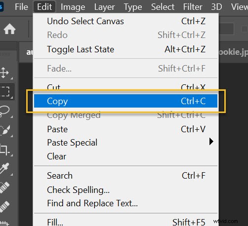Open the Filter menu
This screenshot has width=248, height=226.
(x=193, y=7)
